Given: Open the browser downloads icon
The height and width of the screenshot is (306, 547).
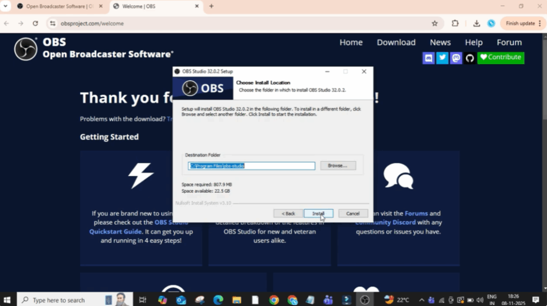Looking at the screenshot, I should tap(476, 23).
